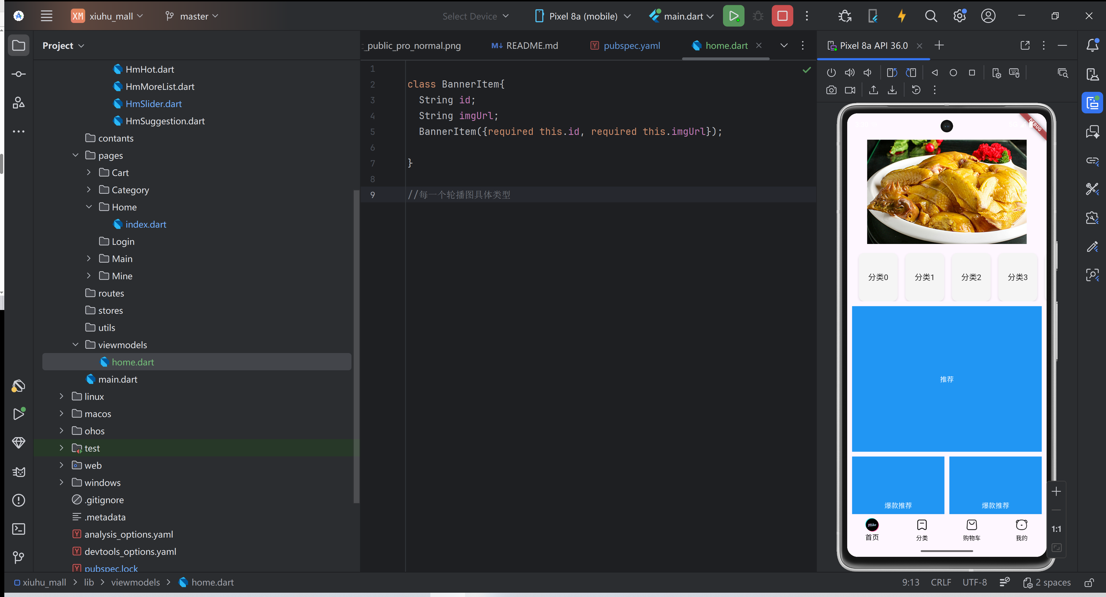Image resolution: width=1106 pixels, height=597 pixels.
Task: Open the Commit tool window icon
Action: 18,74
